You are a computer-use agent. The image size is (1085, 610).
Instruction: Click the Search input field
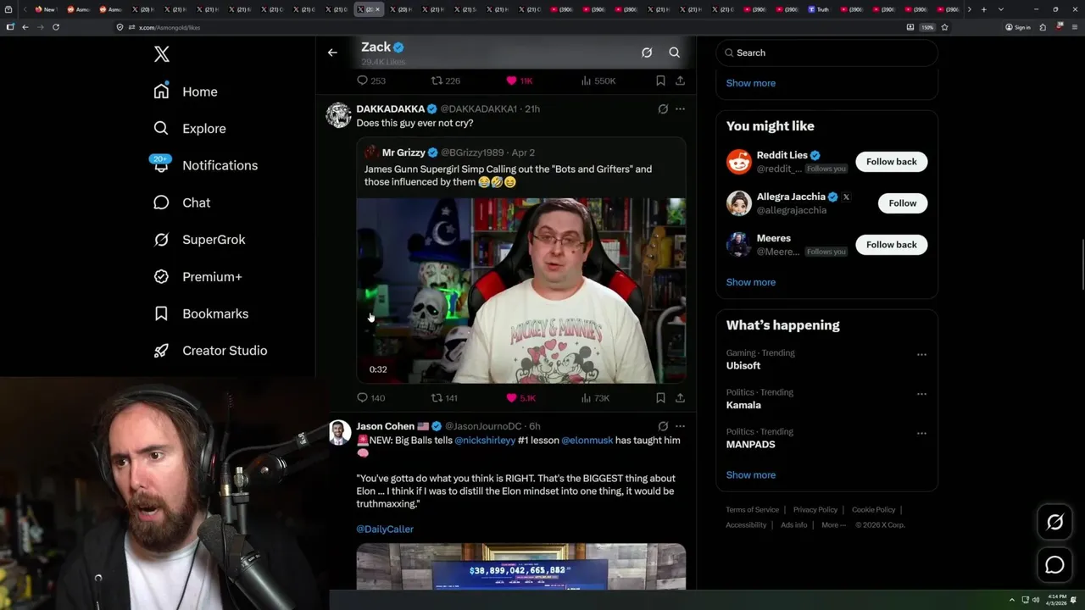tap(826, 53)
